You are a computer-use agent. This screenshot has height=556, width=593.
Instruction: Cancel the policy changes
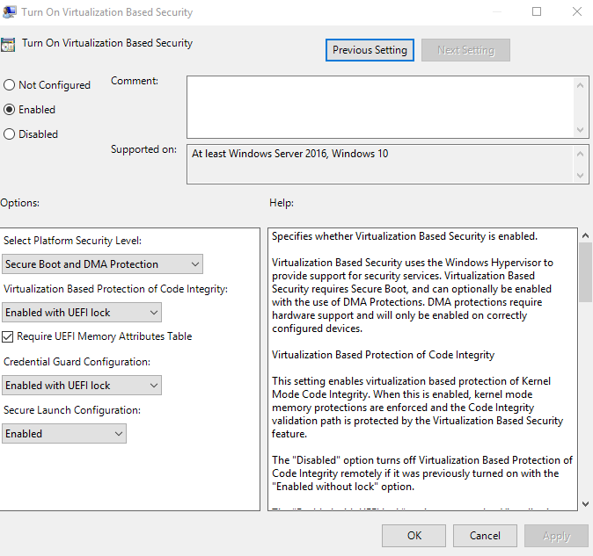click(x=485, y=535)
